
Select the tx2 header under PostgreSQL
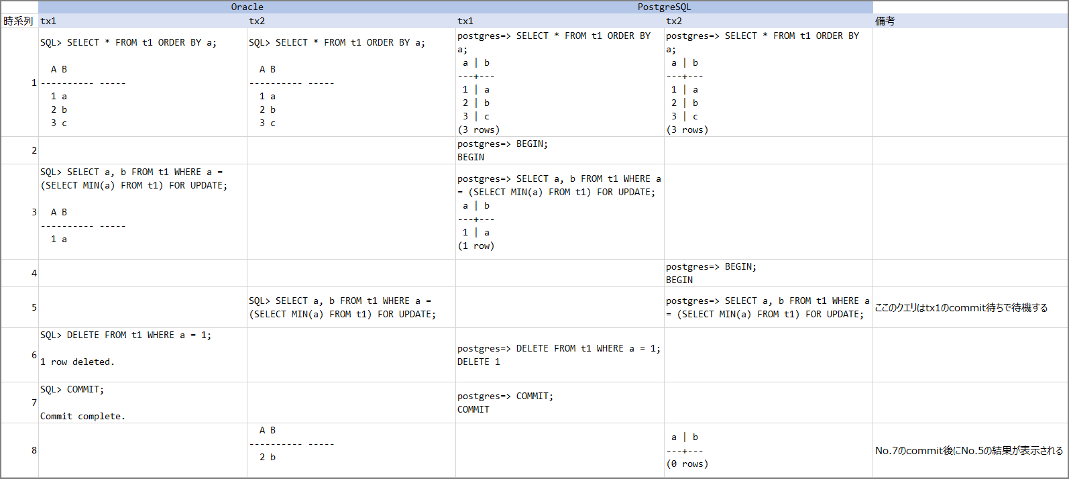(768, 21)
